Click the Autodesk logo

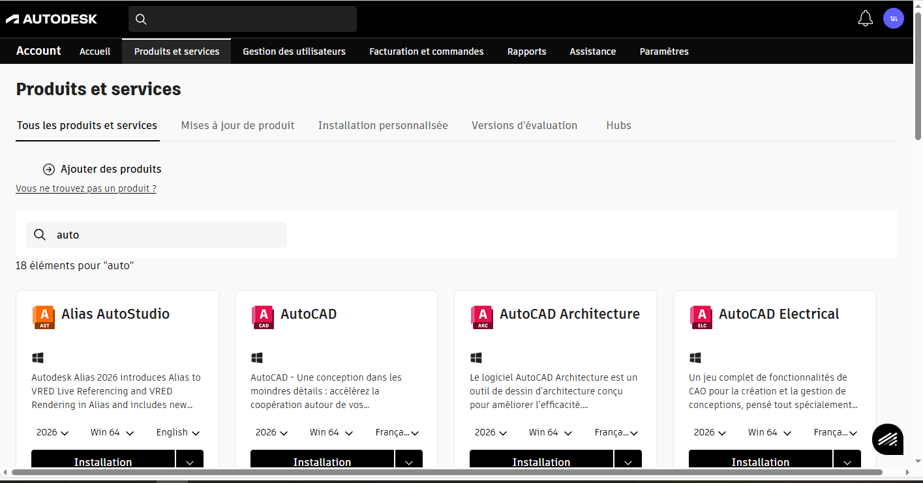[52, 19]
